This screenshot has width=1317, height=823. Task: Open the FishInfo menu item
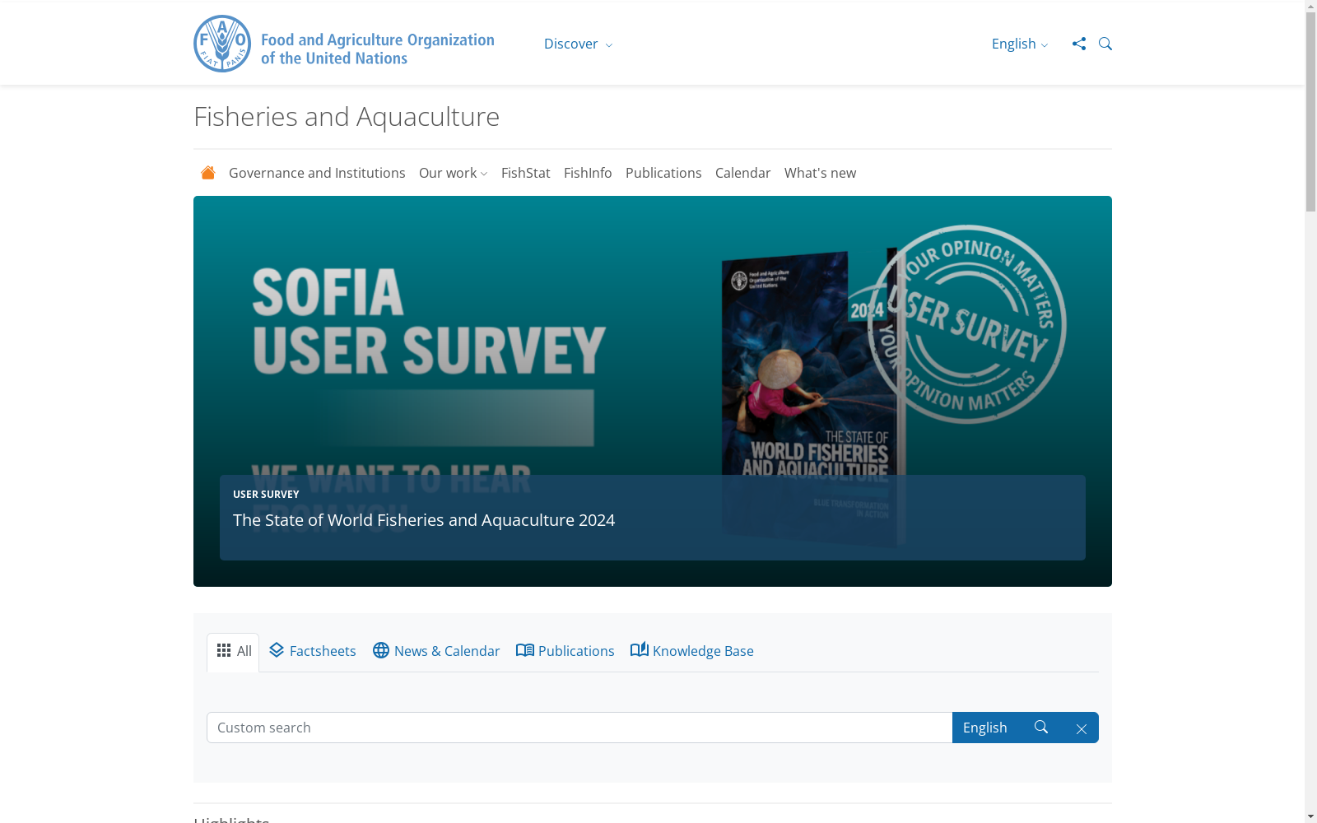click(588, 173)
